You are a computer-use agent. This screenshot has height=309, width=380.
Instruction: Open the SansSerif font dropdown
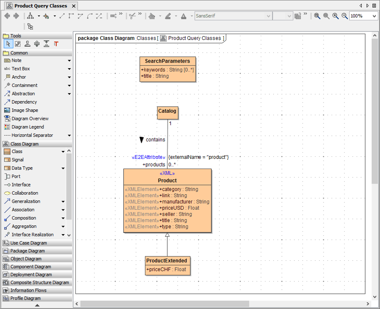268,16
